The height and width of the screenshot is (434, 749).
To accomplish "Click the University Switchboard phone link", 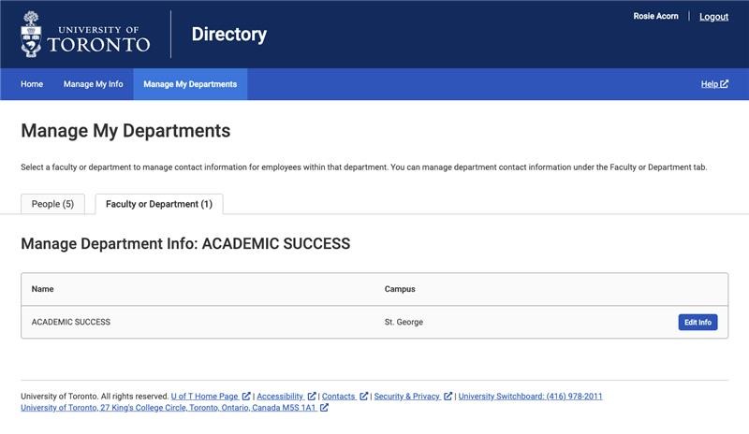I will pos(530,397).
